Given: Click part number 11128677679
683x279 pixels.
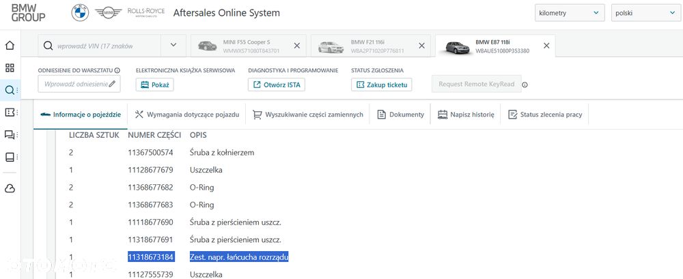Looking at the screenshot, I should click(150, 170).
